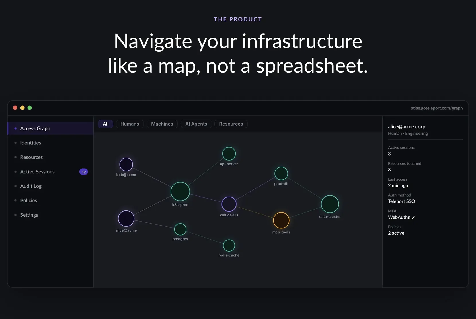The height and width of the screenshot is (319, 476).
Task: Click the redis-cache node circle
Action: pos(229,246)
